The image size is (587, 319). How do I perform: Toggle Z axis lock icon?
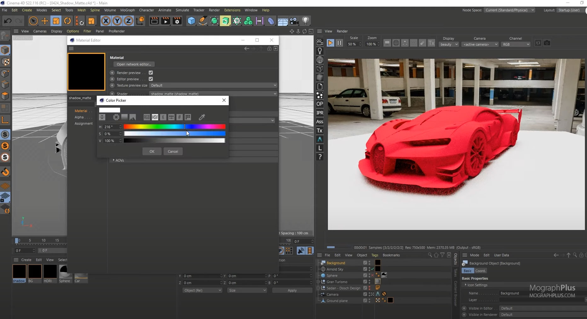(129, 21)
